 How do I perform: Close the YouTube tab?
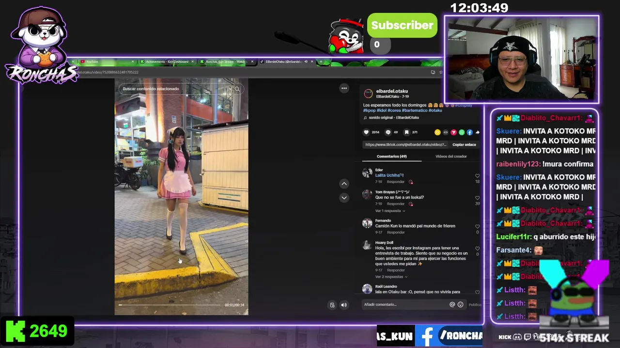[x=133, y=61]
